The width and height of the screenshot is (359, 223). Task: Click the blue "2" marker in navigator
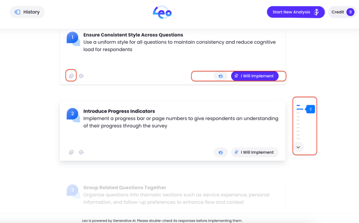[x=310, y=109]
